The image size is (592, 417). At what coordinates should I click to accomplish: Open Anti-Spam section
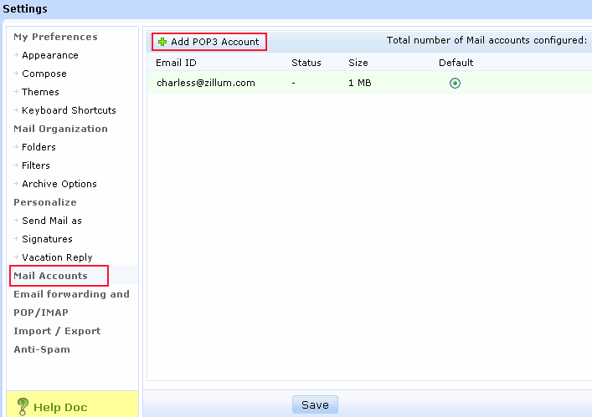coord(42,349)
